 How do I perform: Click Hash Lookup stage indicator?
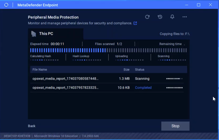click(87, 57)
